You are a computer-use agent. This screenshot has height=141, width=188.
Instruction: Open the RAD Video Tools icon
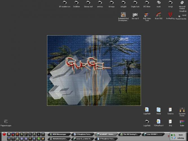click(147, 15)
